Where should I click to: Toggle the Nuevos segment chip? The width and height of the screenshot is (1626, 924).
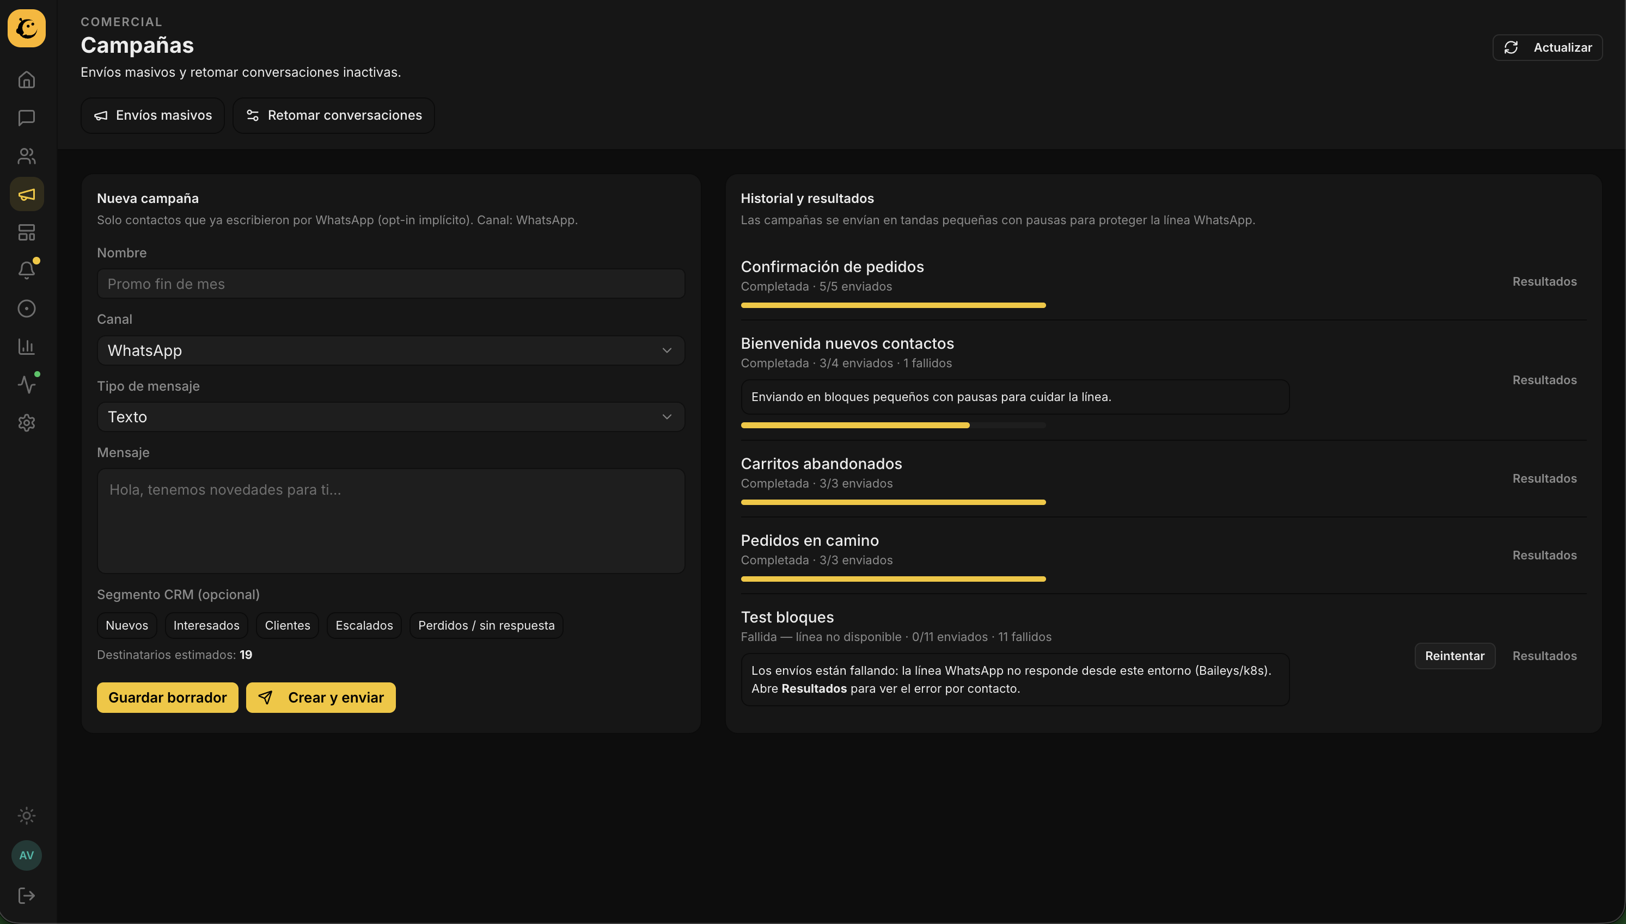[127, 625]
